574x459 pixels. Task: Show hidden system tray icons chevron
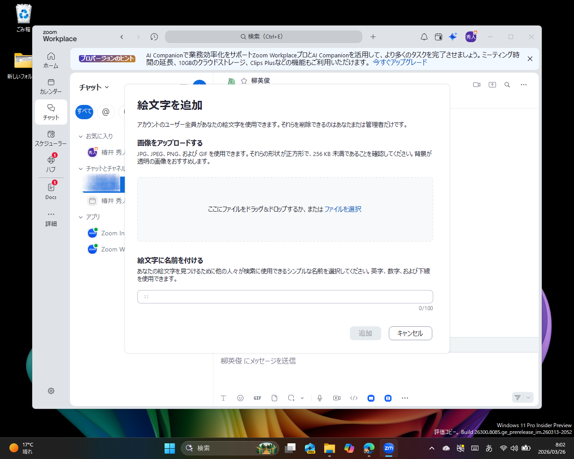[431, 448]
